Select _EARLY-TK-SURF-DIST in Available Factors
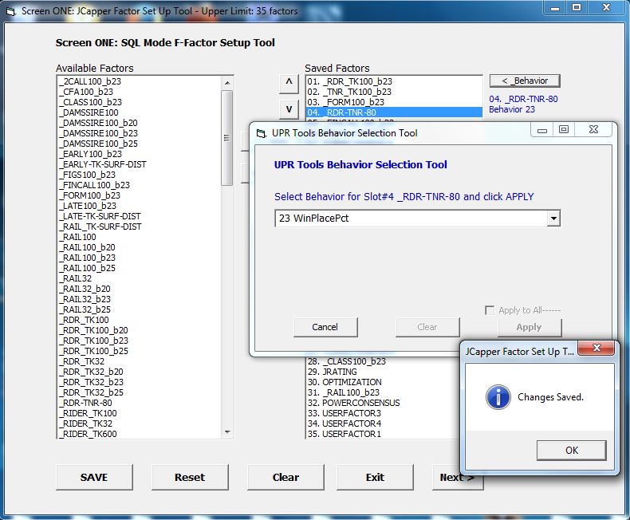This screenshot has height=520, width=630. point(139,164)
